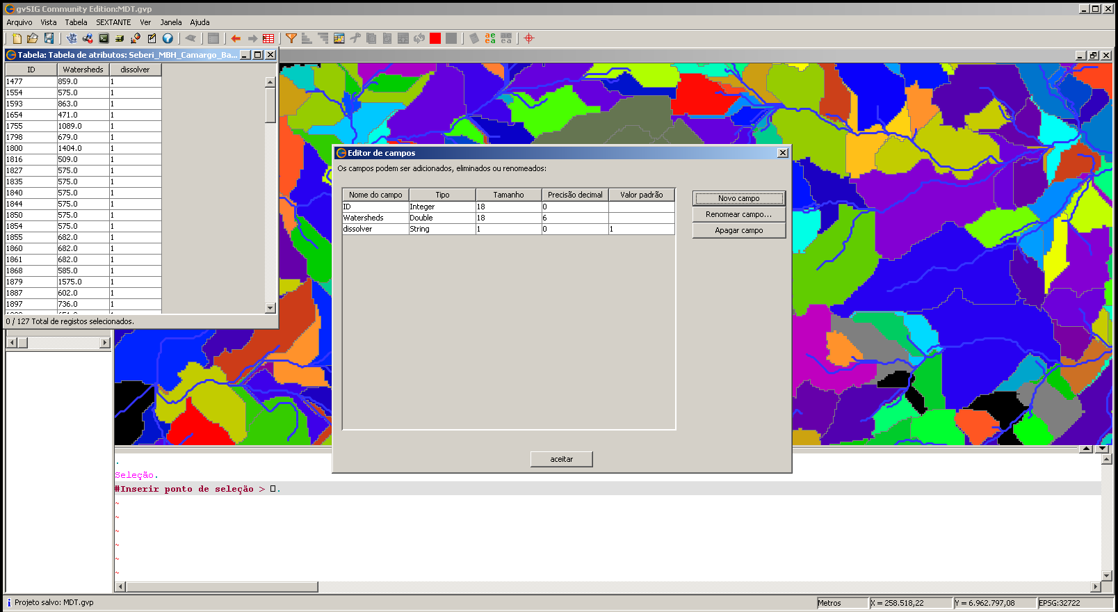
Task: Click the attribute table scrollbar down arrow
Action: tap(270, 307)
